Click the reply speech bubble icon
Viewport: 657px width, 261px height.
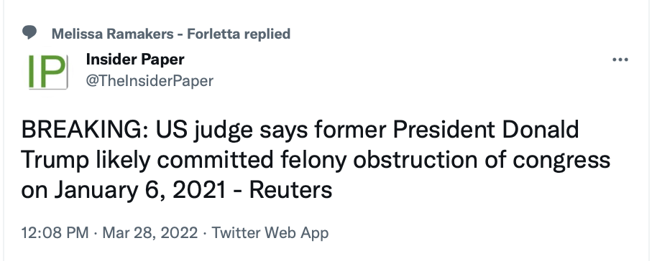click(x=29, y=33)
